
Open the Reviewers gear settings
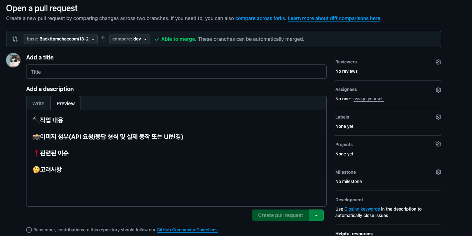click(x=438, y=62)
